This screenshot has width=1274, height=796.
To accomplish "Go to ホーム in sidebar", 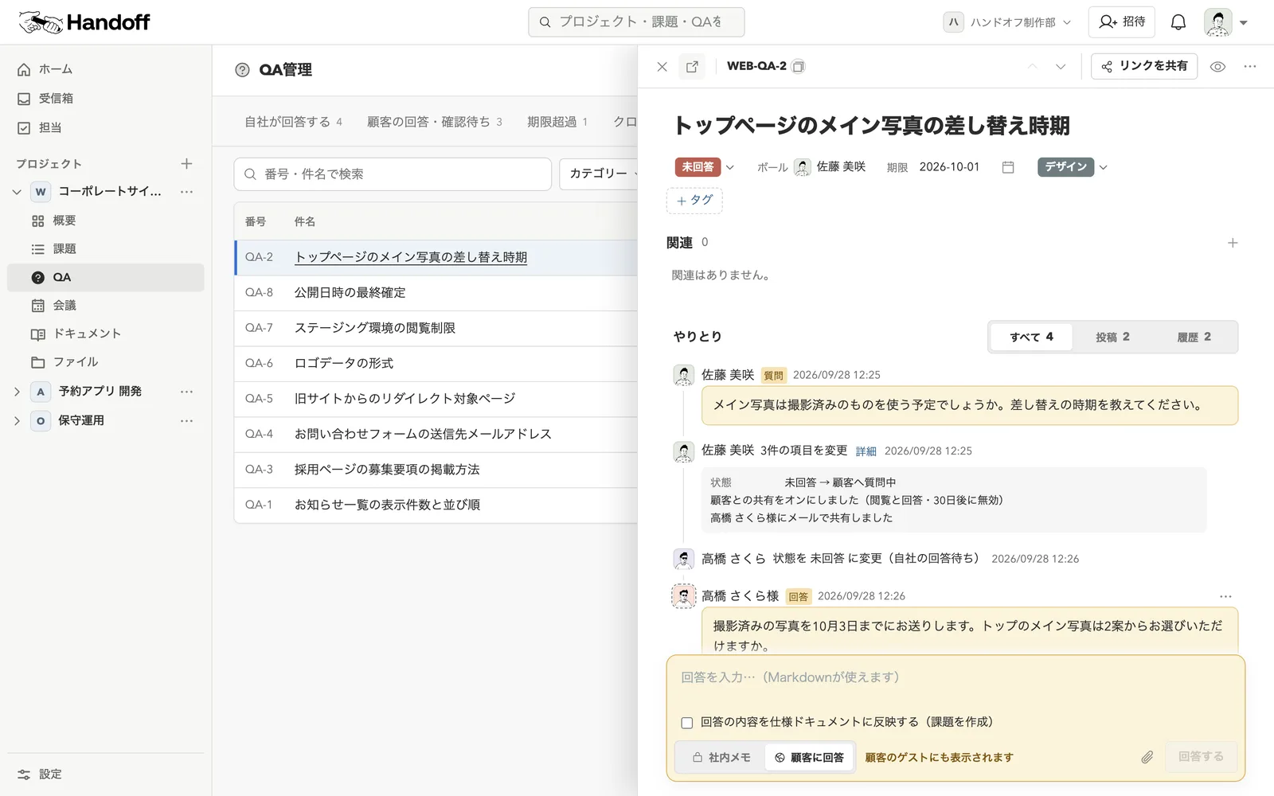I will point(106,70).
